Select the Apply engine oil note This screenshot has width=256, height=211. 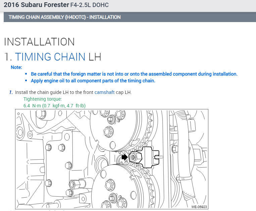[x=93, y=81]
